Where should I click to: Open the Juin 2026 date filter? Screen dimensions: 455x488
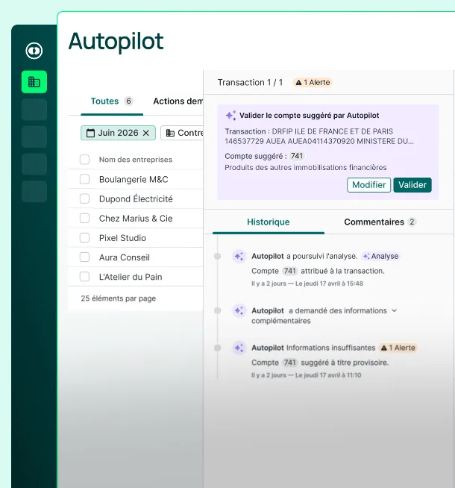(x=118, y=134)
